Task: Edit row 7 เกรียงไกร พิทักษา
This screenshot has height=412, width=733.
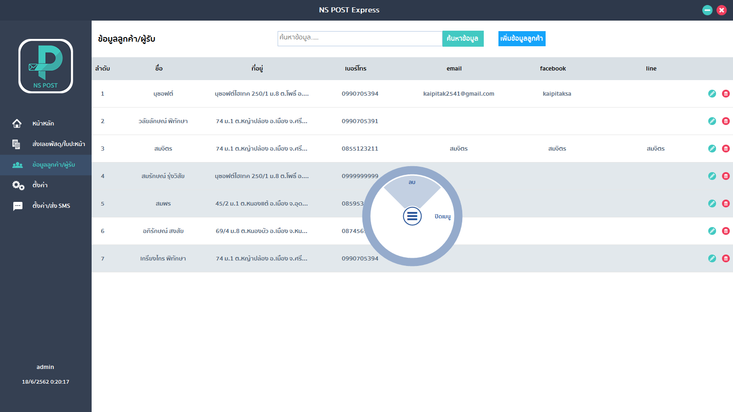Action: pyautogui.click(x=712, y=258)
